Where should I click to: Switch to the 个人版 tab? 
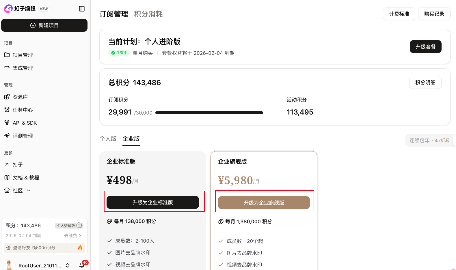[108, 139]
